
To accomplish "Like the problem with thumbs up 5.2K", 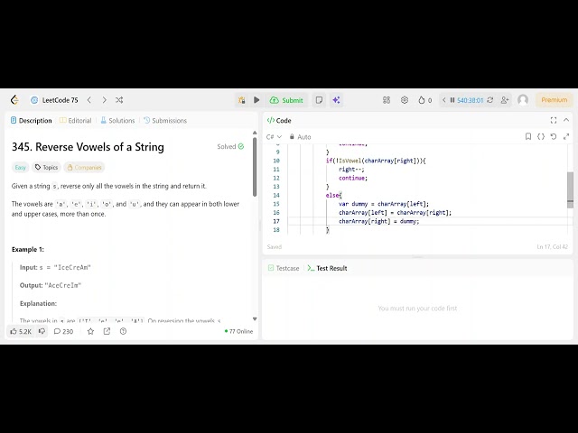I will click(x=21, y=331).
